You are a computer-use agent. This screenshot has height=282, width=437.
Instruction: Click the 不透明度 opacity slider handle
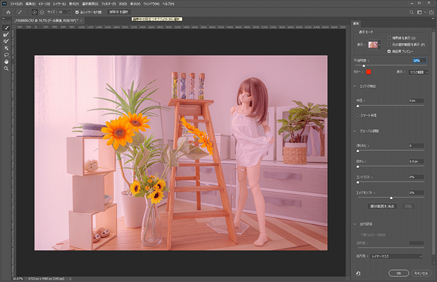(364, 65)
